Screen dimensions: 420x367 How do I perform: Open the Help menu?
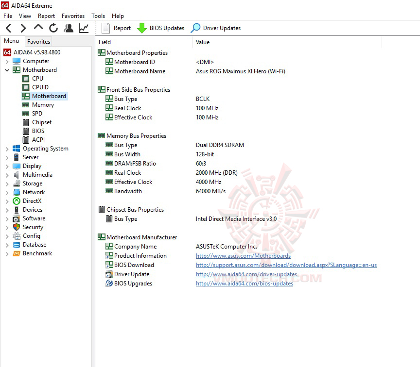tap(118, 16)
